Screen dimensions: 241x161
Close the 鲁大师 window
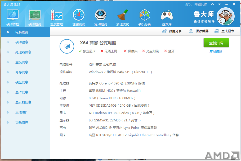click(x=234, y=4)
